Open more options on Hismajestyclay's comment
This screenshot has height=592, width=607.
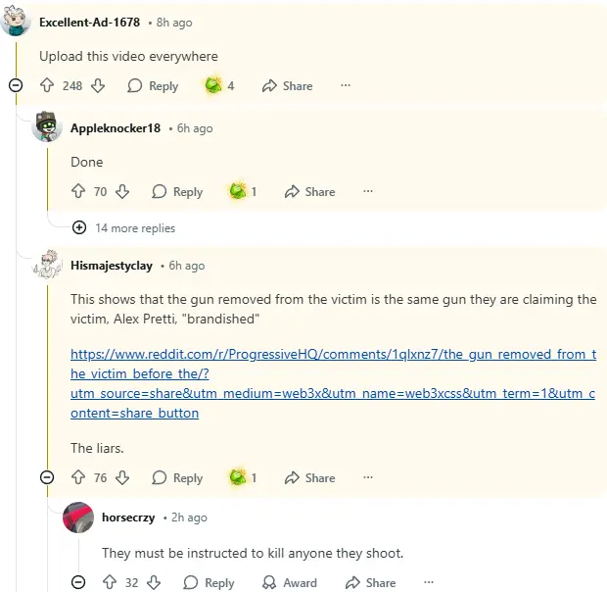click(x=368, y=478)
